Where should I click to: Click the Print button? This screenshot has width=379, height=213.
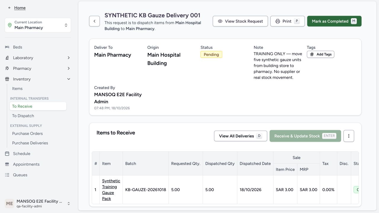287,21
